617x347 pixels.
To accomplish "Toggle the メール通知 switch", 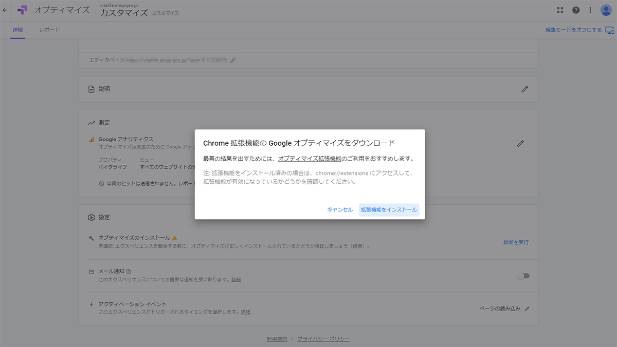I will (523, 276).
